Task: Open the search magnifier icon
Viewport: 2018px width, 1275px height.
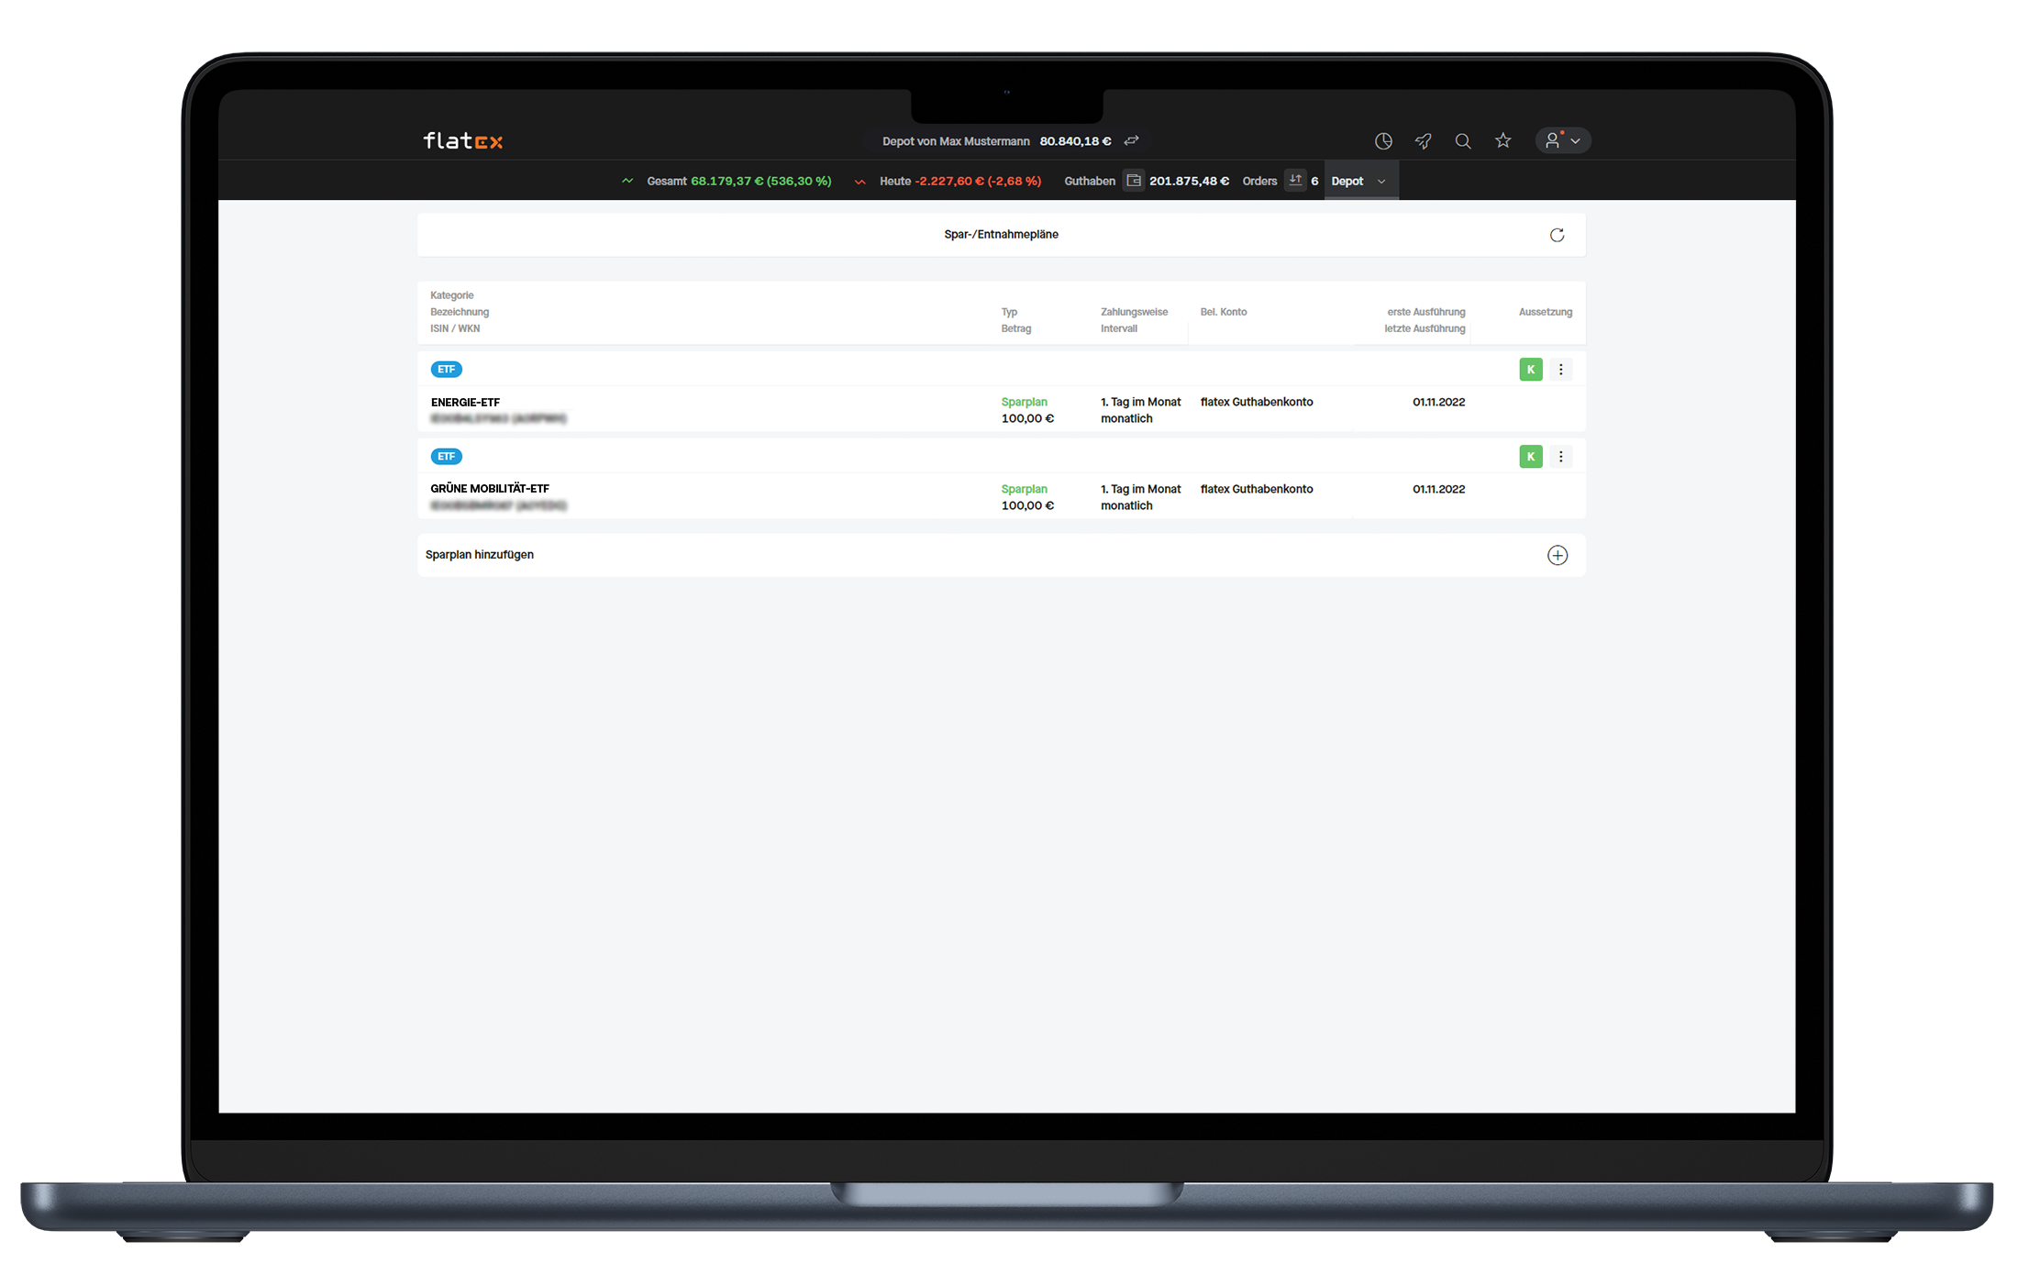Action: coord(1463,140)
